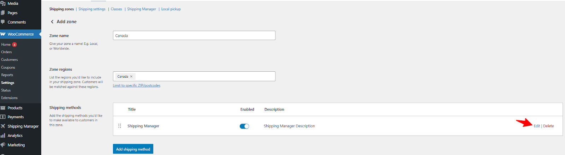Select the Settings submenu item

[8, 83]
